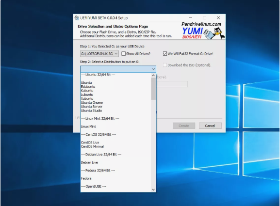Click the Cancel button
The image size is (280, 206).
tap(210, 126)
